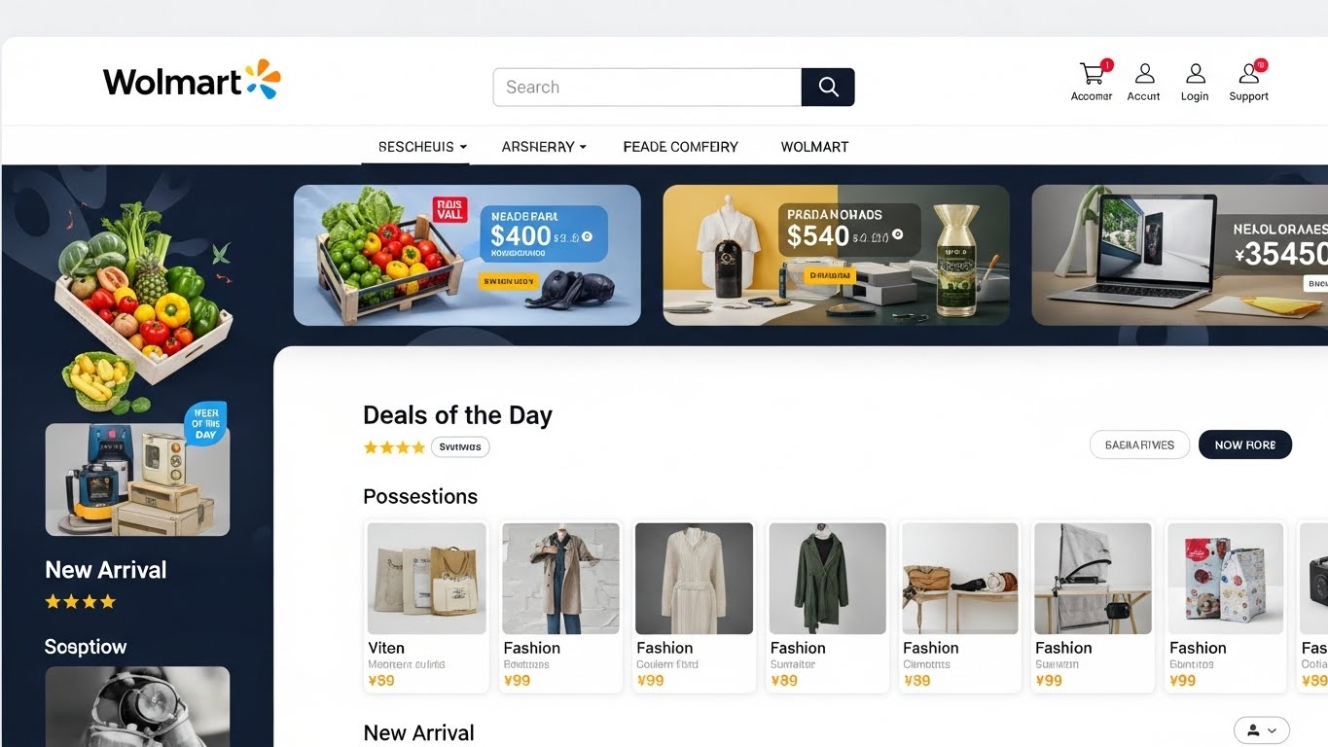Click into the Search input field
The width and height of the screenshot is (1328, 747).
(647, 88)
